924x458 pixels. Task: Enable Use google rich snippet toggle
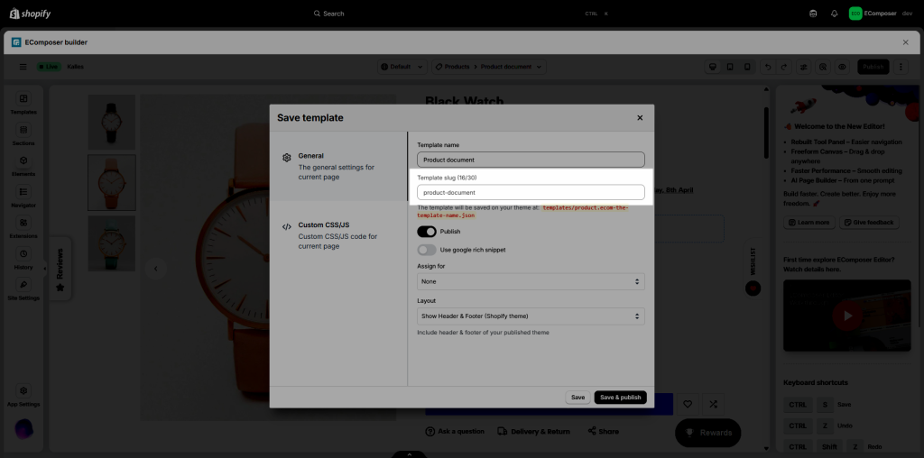coord(427,250)
